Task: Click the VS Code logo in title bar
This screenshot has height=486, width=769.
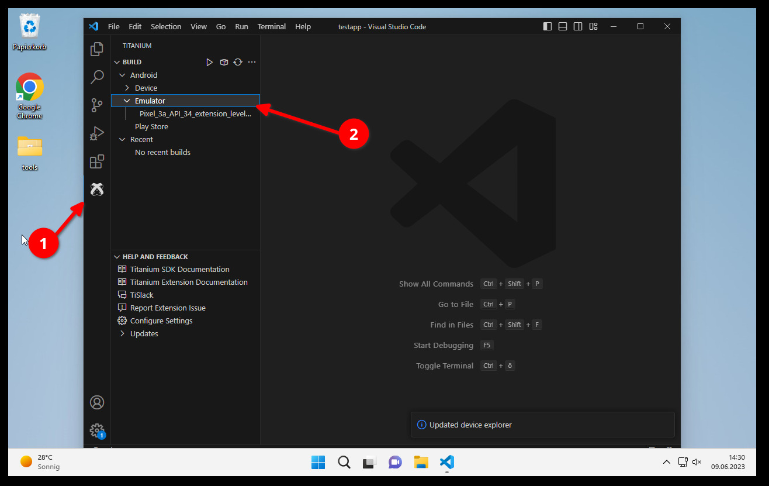Action: 93,26
